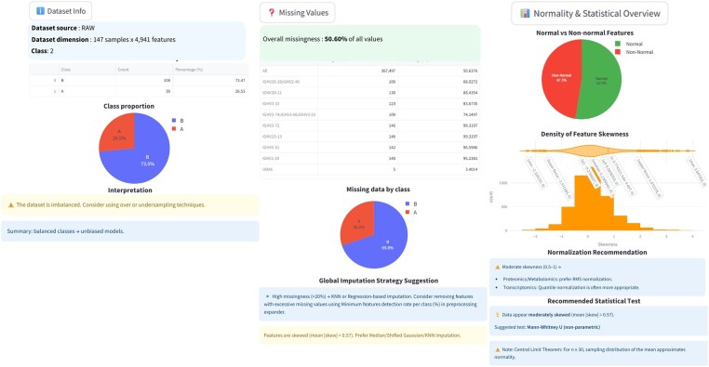
Task: Click the Normal vs Non-normal Features title
Action: coord(584,33)
